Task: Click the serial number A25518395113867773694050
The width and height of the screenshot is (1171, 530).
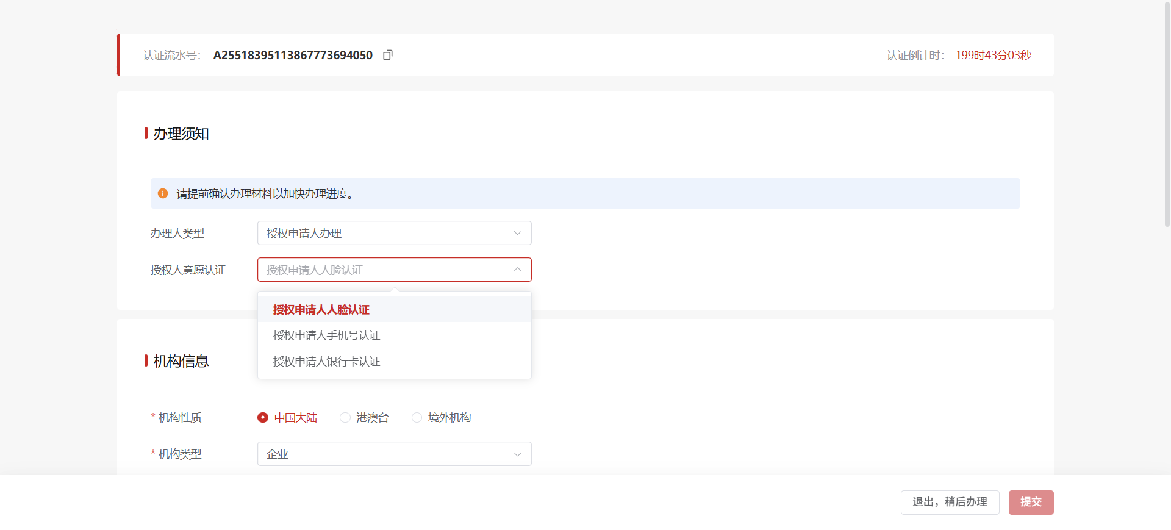Action: coord(293,55)
